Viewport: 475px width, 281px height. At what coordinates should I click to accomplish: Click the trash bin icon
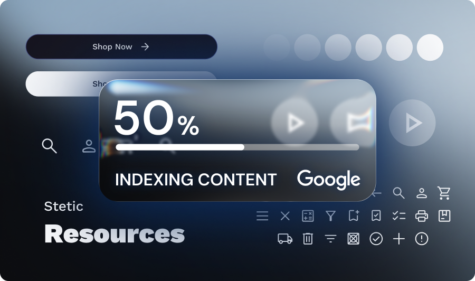click(x=308, y=239)
